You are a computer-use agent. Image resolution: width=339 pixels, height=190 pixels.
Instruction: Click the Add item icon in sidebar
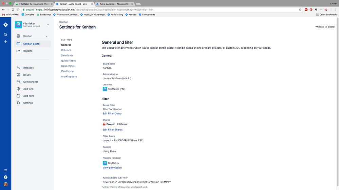18,96
